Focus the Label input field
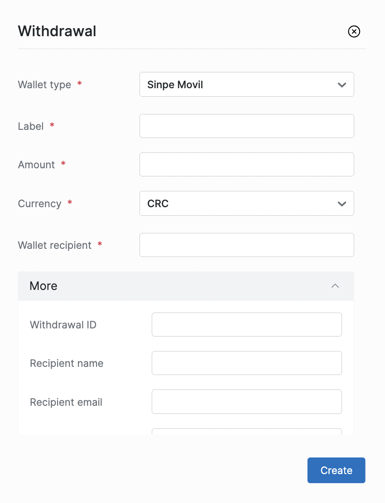Screen dimensions: 385x503 point(246,126)
